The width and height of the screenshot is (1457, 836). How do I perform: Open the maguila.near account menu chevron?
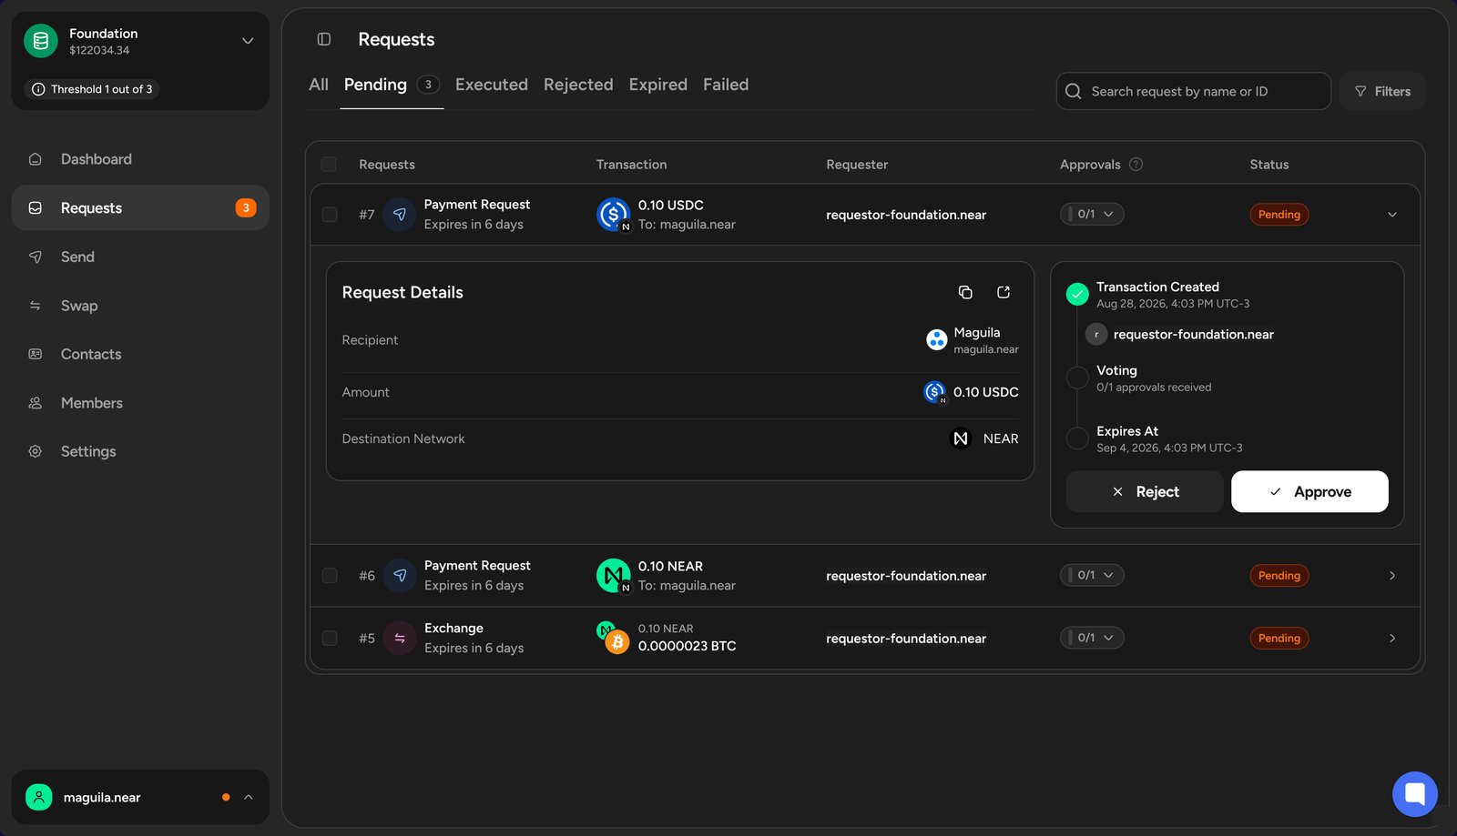pyautogui.click(x=249, y=797)
